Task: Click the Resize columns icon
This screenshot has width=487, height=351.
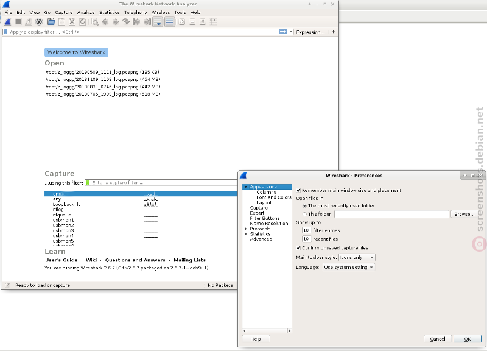Action: click(x=213, y=22)
